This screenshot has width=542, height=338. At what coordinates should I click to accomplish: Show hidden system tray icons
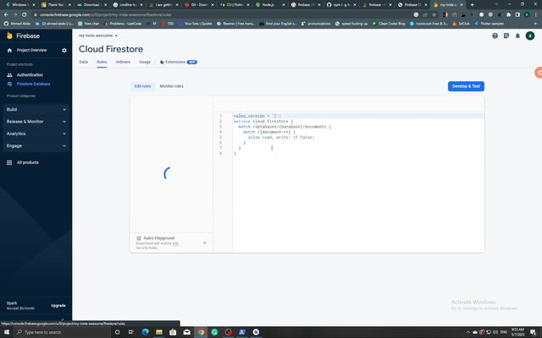click(468, 332)
